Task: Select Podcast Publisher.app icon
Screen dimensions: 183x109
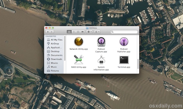Action: 124,42
